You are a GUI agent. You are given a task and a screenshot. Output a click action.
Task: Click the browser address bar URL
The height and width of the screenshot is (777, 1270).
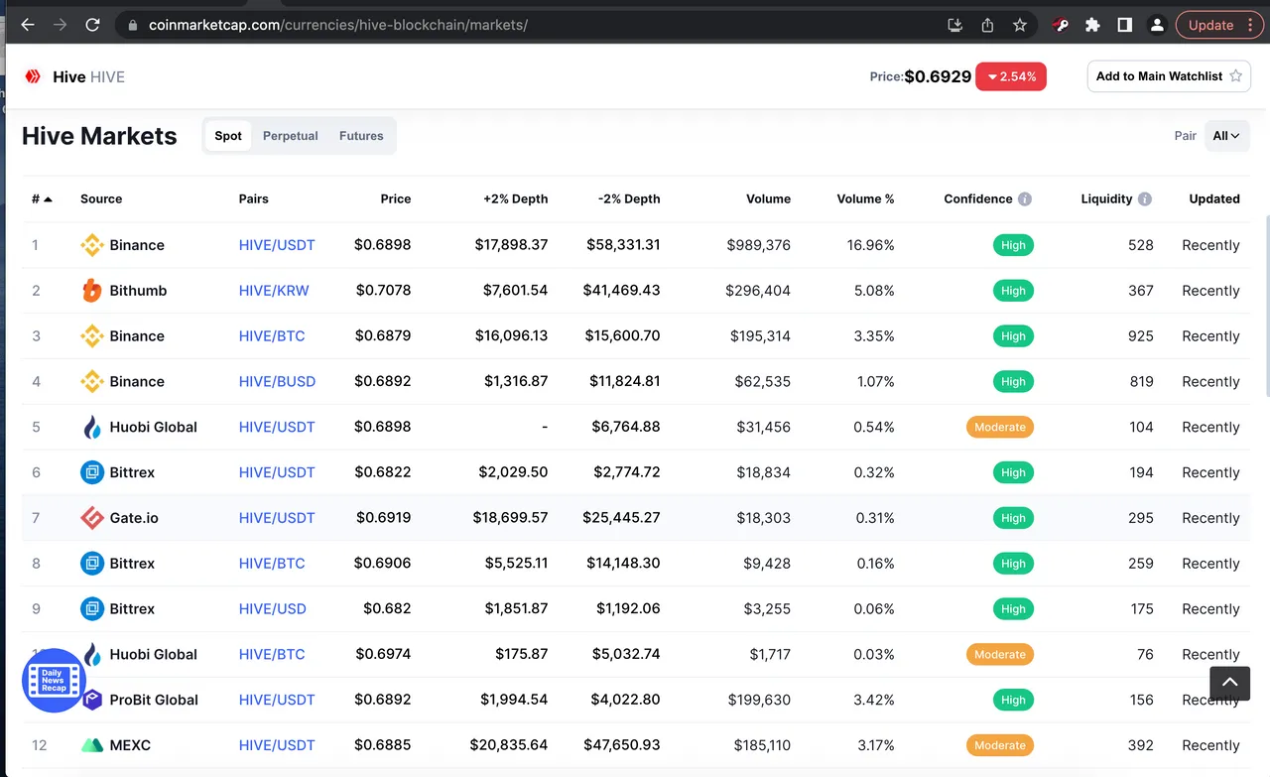338,25
